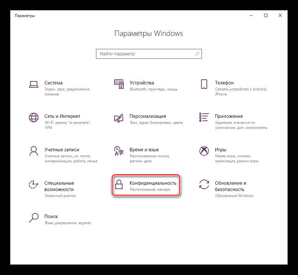Open the Поиск settings title
This screenshot has height=275, width=298.
51,216
